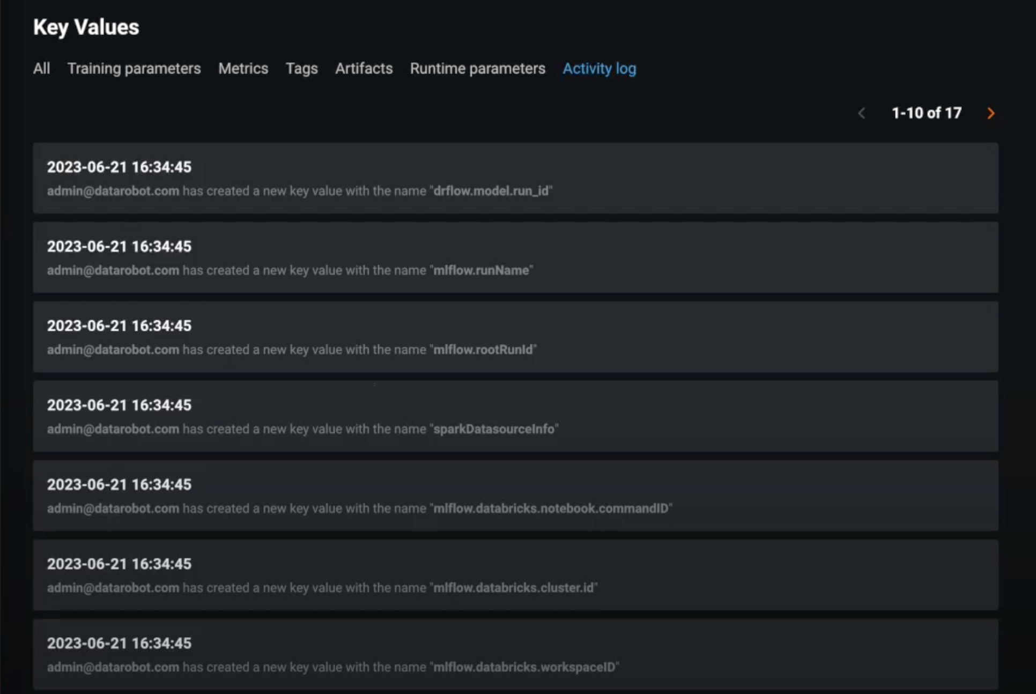Go to next page of activity log
The width and height of the screenshot is (1036, 694).
point(990,113)
